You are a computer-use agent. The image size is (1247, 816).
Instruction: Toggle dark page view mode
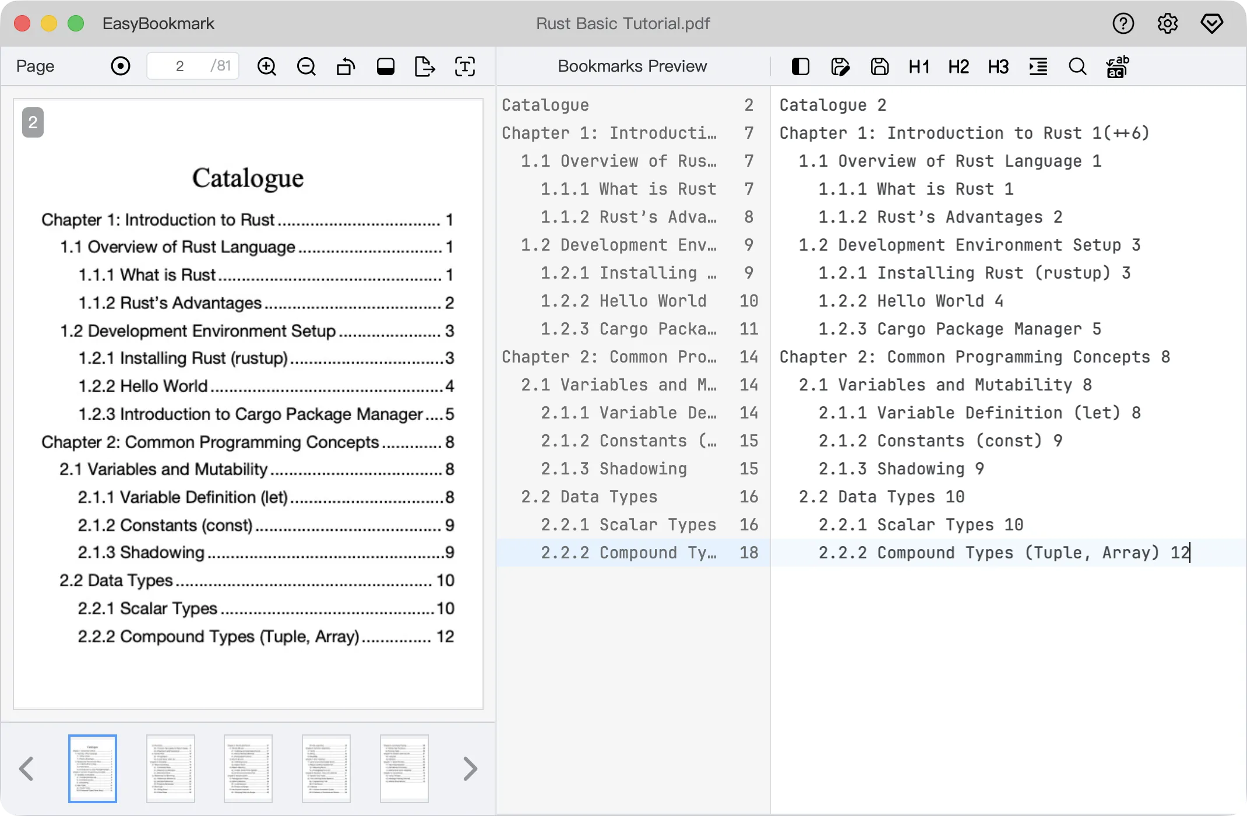point(385,66)
